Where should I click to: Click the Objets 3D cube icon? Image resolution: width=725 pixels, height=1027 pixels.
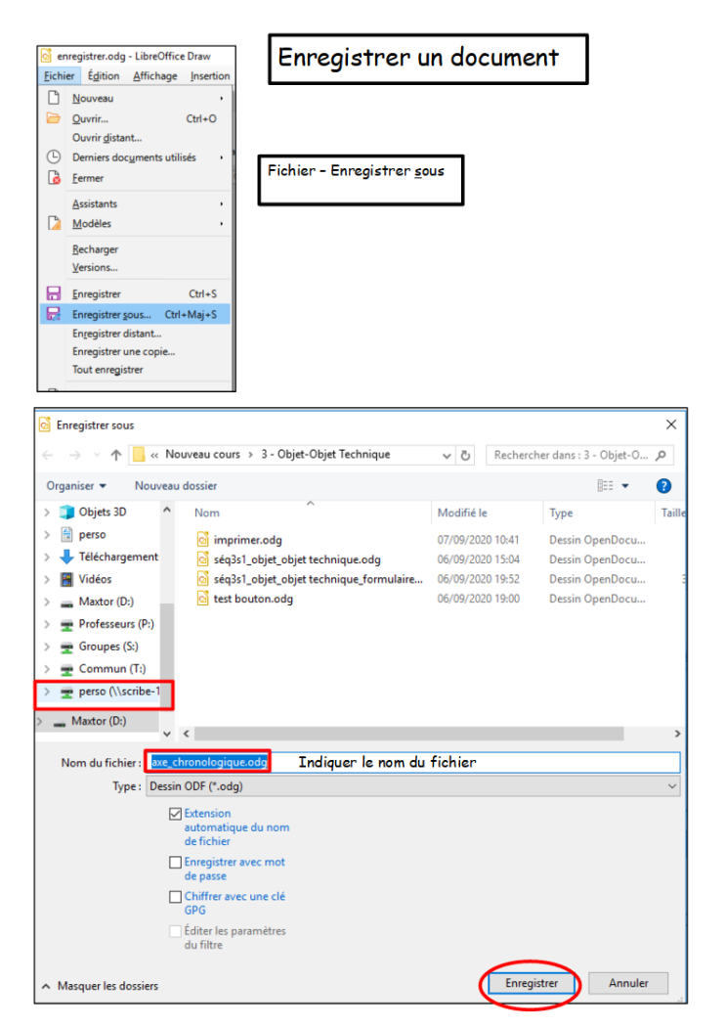point(66,512)
